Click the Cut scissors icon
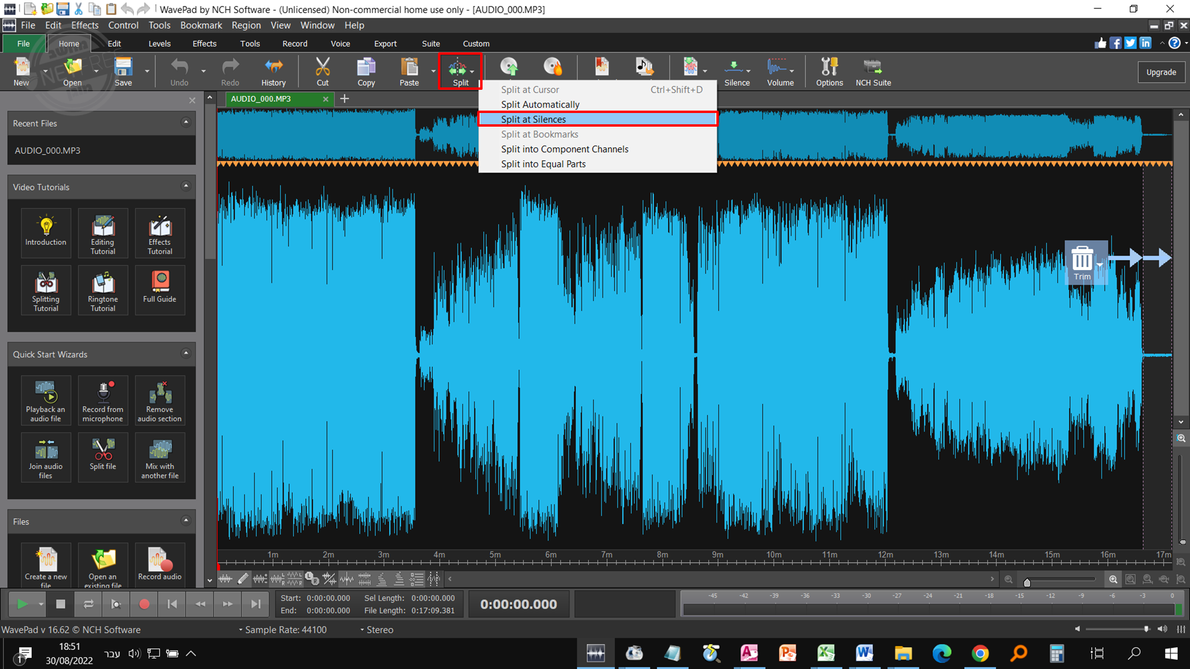Viewport: 1190px width, 669px height. (x=322, y=71)
